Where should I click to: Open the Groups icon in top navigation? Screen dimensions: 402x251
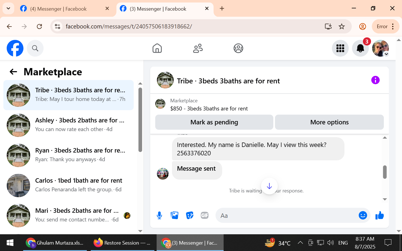coord(238,48)
